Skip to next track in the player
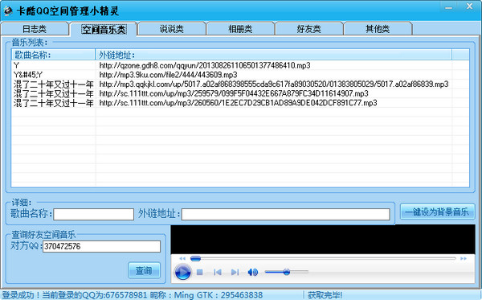This screenshot has width=482, height=300. coord(235,273)
